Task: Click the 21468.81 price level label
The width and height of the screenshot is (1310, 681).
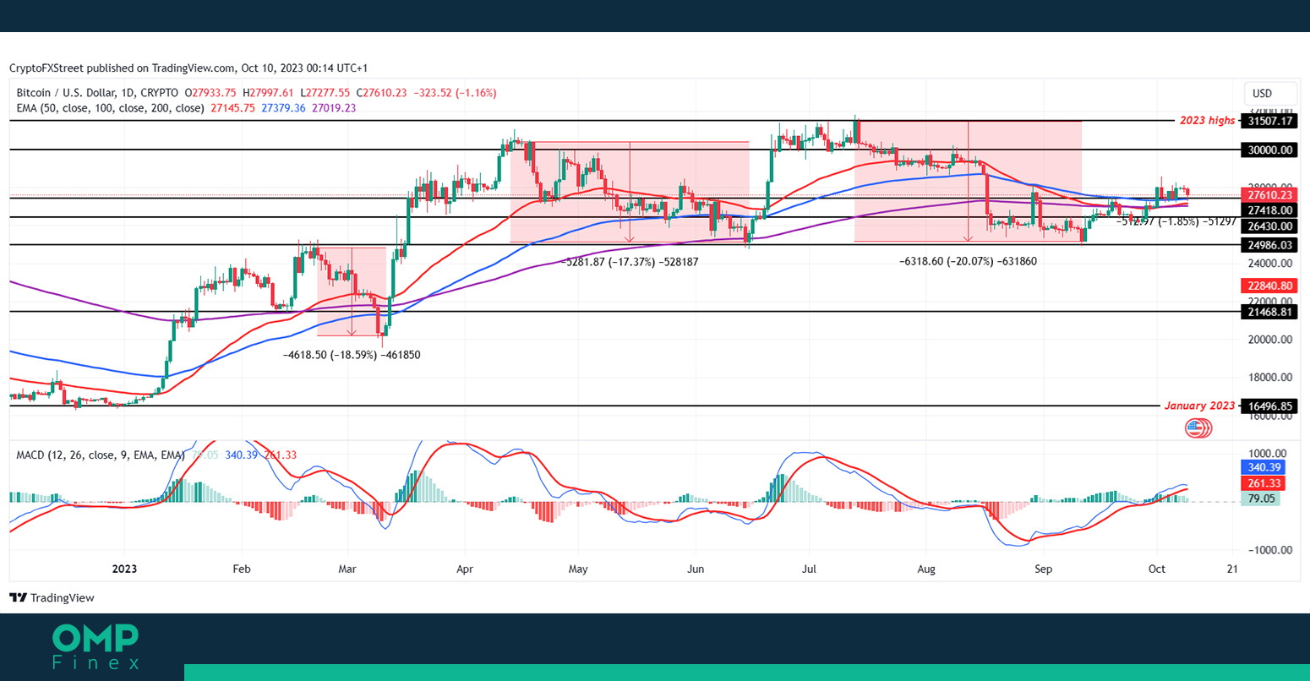Action: pyautogui.click(x=1268, y=312)
